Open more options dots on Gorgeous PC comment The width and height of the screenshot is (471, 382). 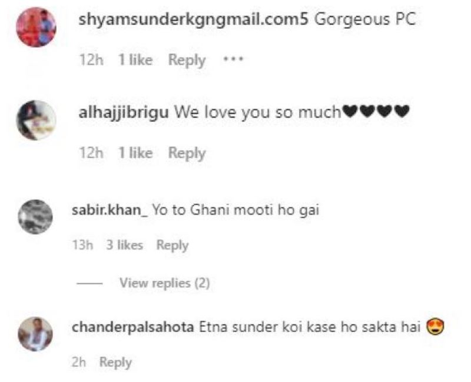[233, 59]
